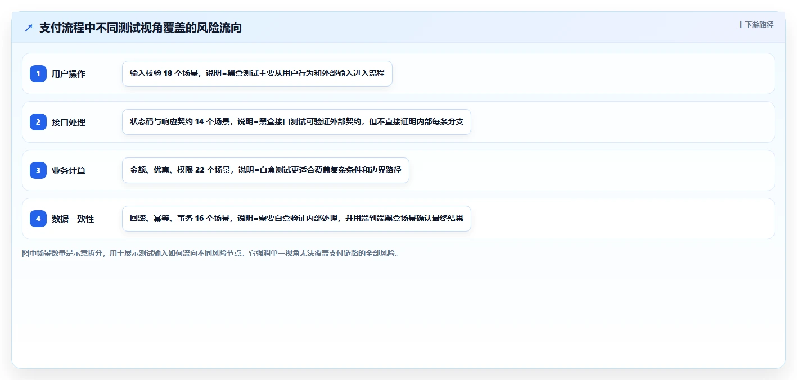Select the 接口处理 label
This screenshot has height=380, width=797.
(x=69, y=122)
